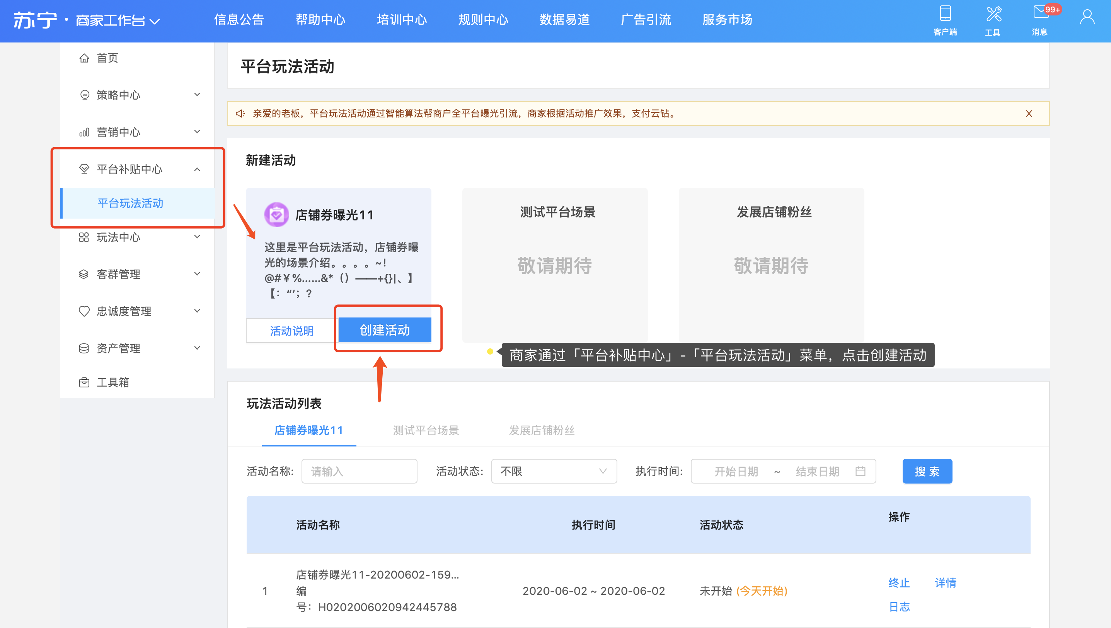Expand 玩法中心 chevron
Image resolution: width=1111 pixels, height=628 pixels.
tap(197, 237)
